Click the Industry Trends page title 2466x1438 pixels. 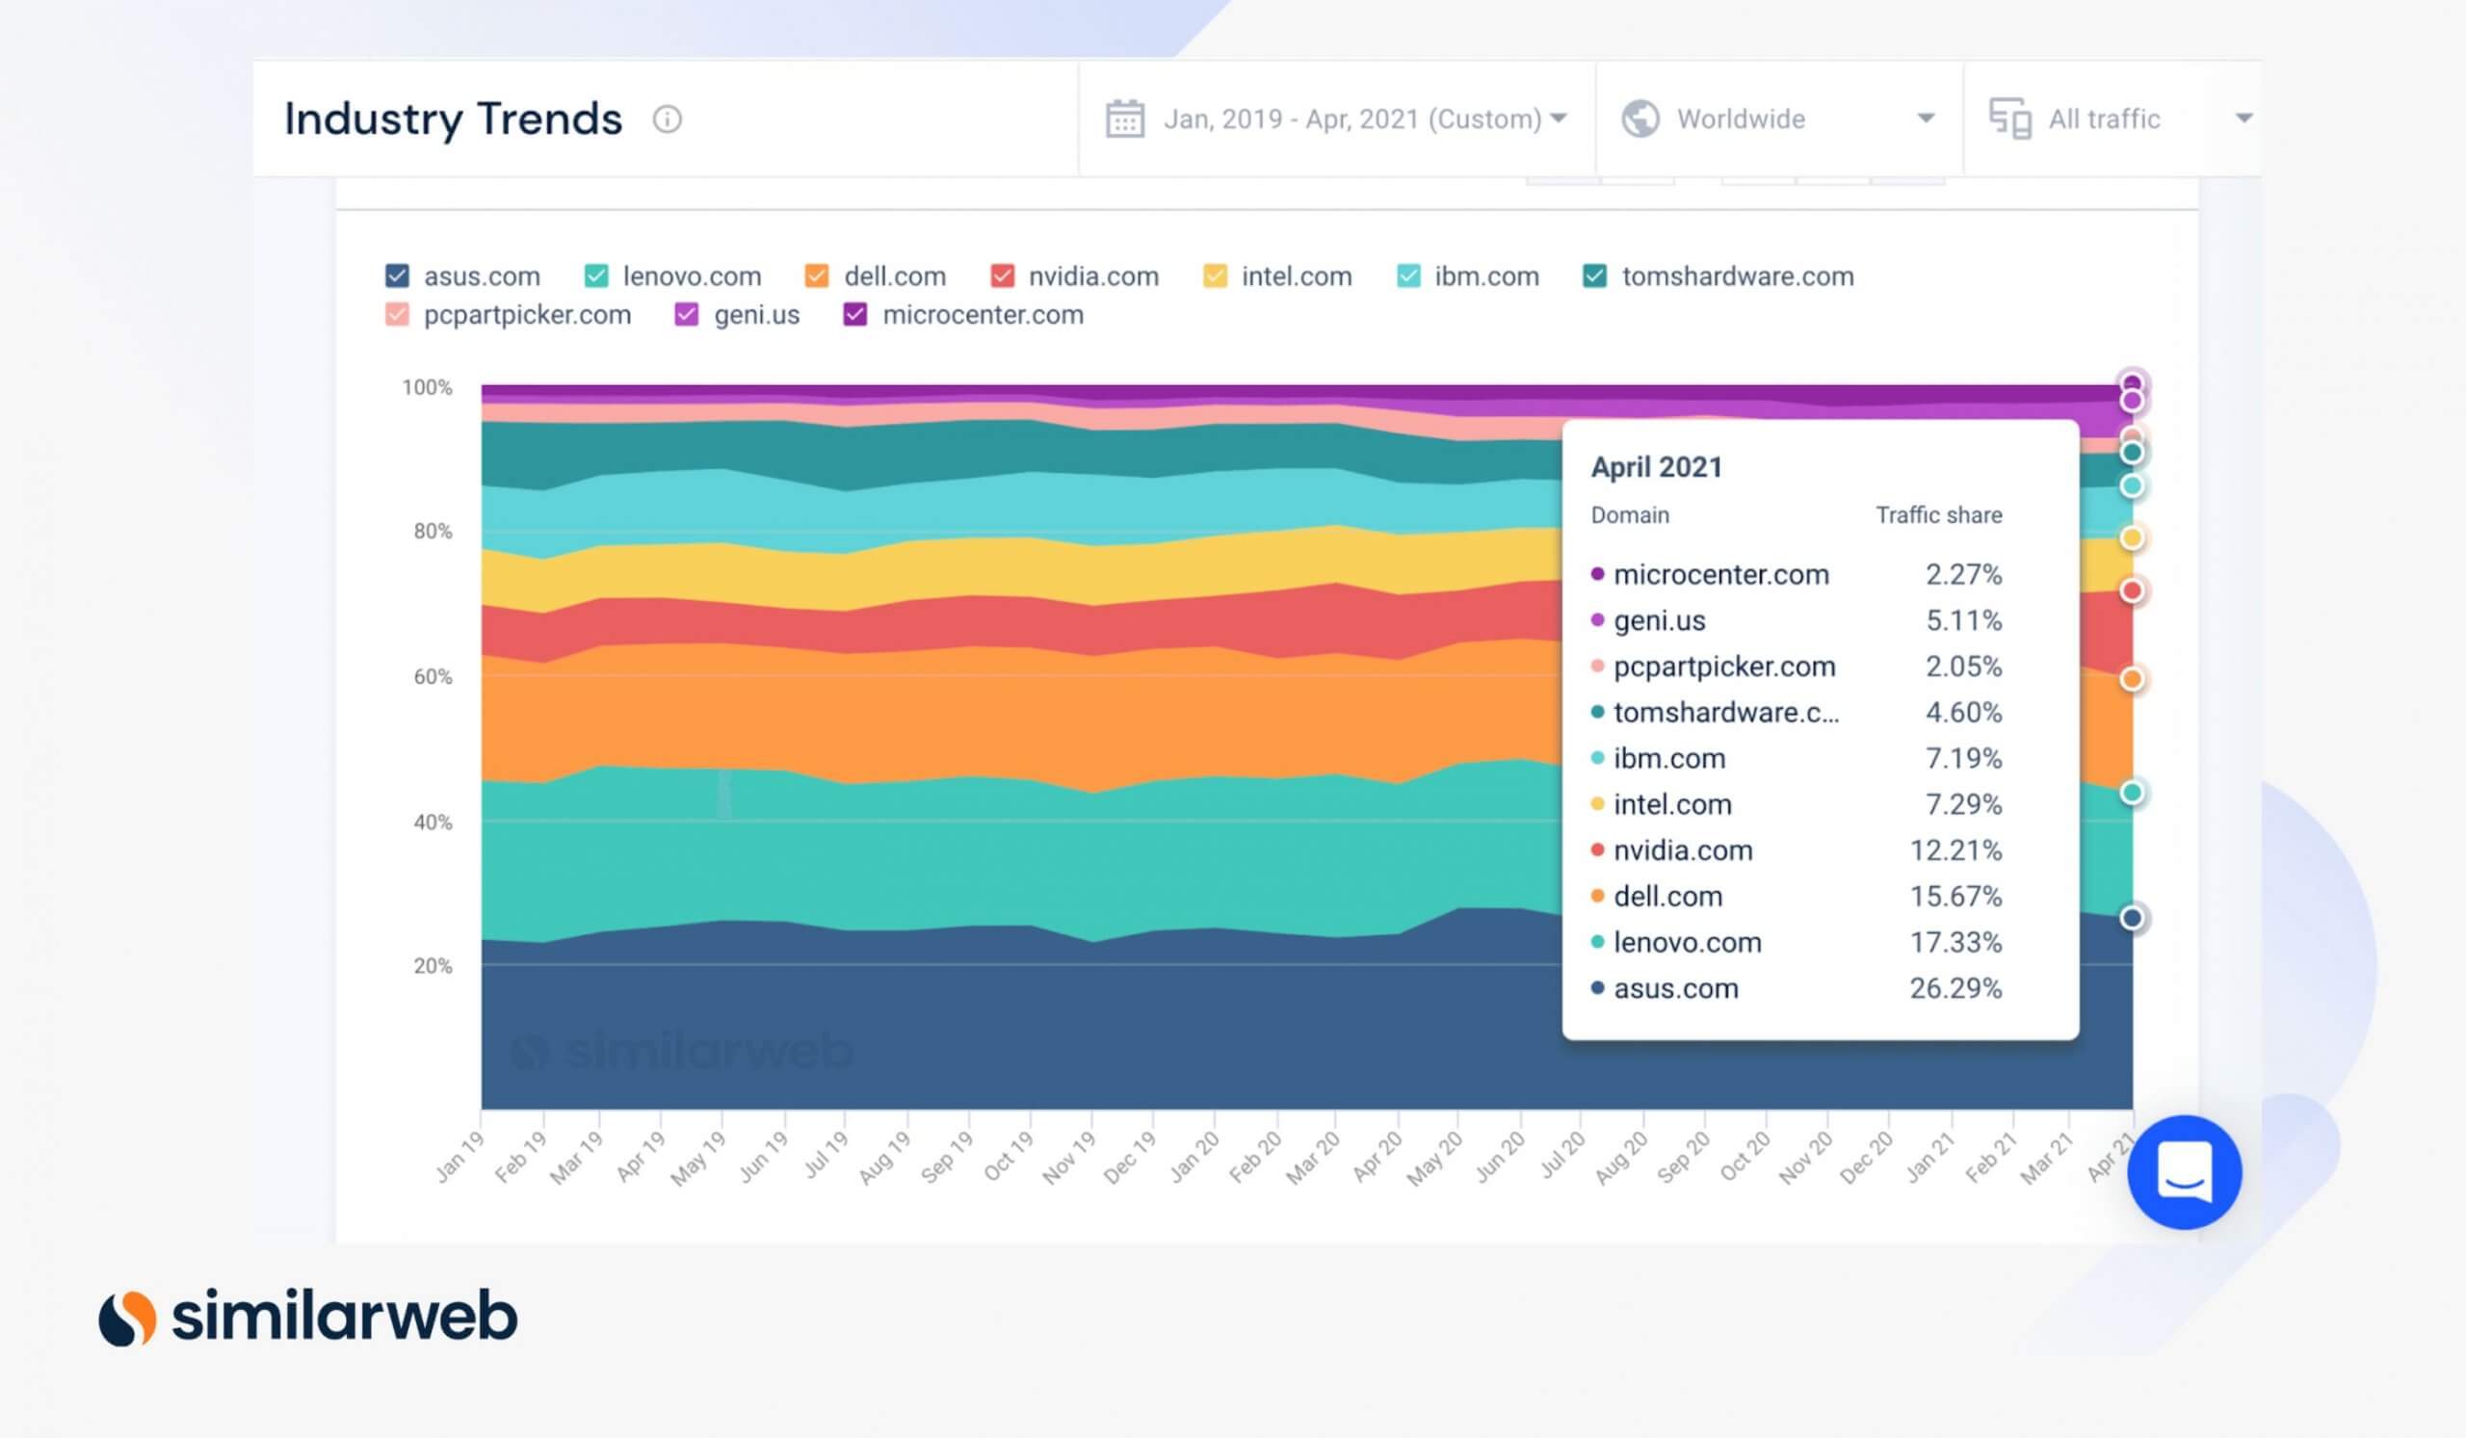tap(452, 119)
